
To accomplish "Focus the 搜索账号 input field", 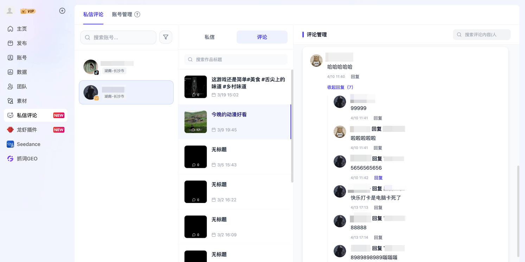I will (118, 37).
